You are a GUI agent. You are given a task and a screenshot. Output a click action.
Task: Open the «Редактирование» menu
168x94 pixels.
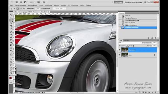[20, 5]
